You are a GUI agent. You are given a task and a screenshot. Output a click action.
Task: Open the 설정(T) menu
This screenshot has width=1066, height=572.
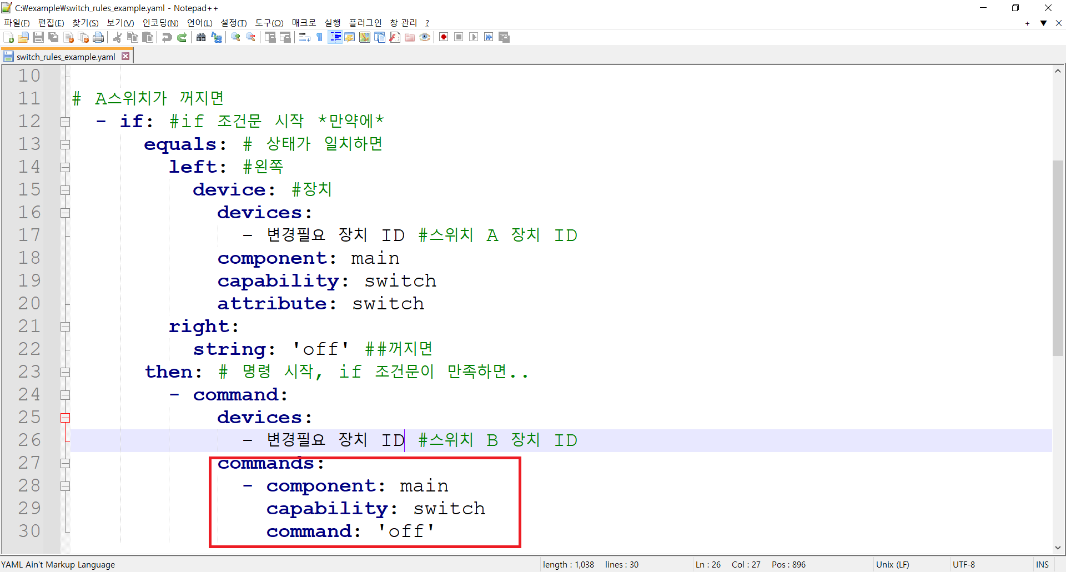[234, 23]
